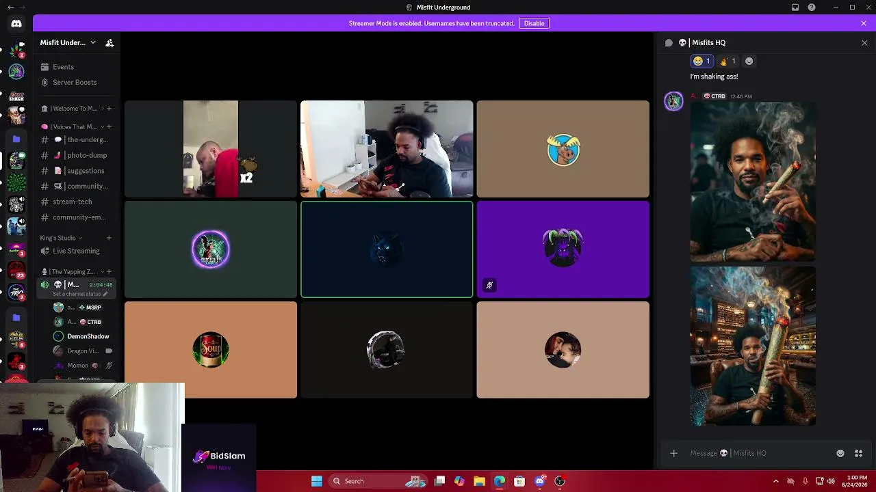Open Task View on the taskbar
Image resolution: width=876 pixels, height=492 pixels.
(440, 481)
